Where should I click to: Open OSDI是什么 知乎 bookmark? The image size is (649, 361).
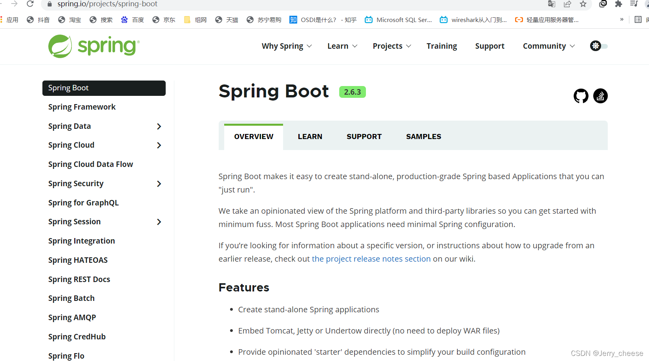(x=323, y=20)
